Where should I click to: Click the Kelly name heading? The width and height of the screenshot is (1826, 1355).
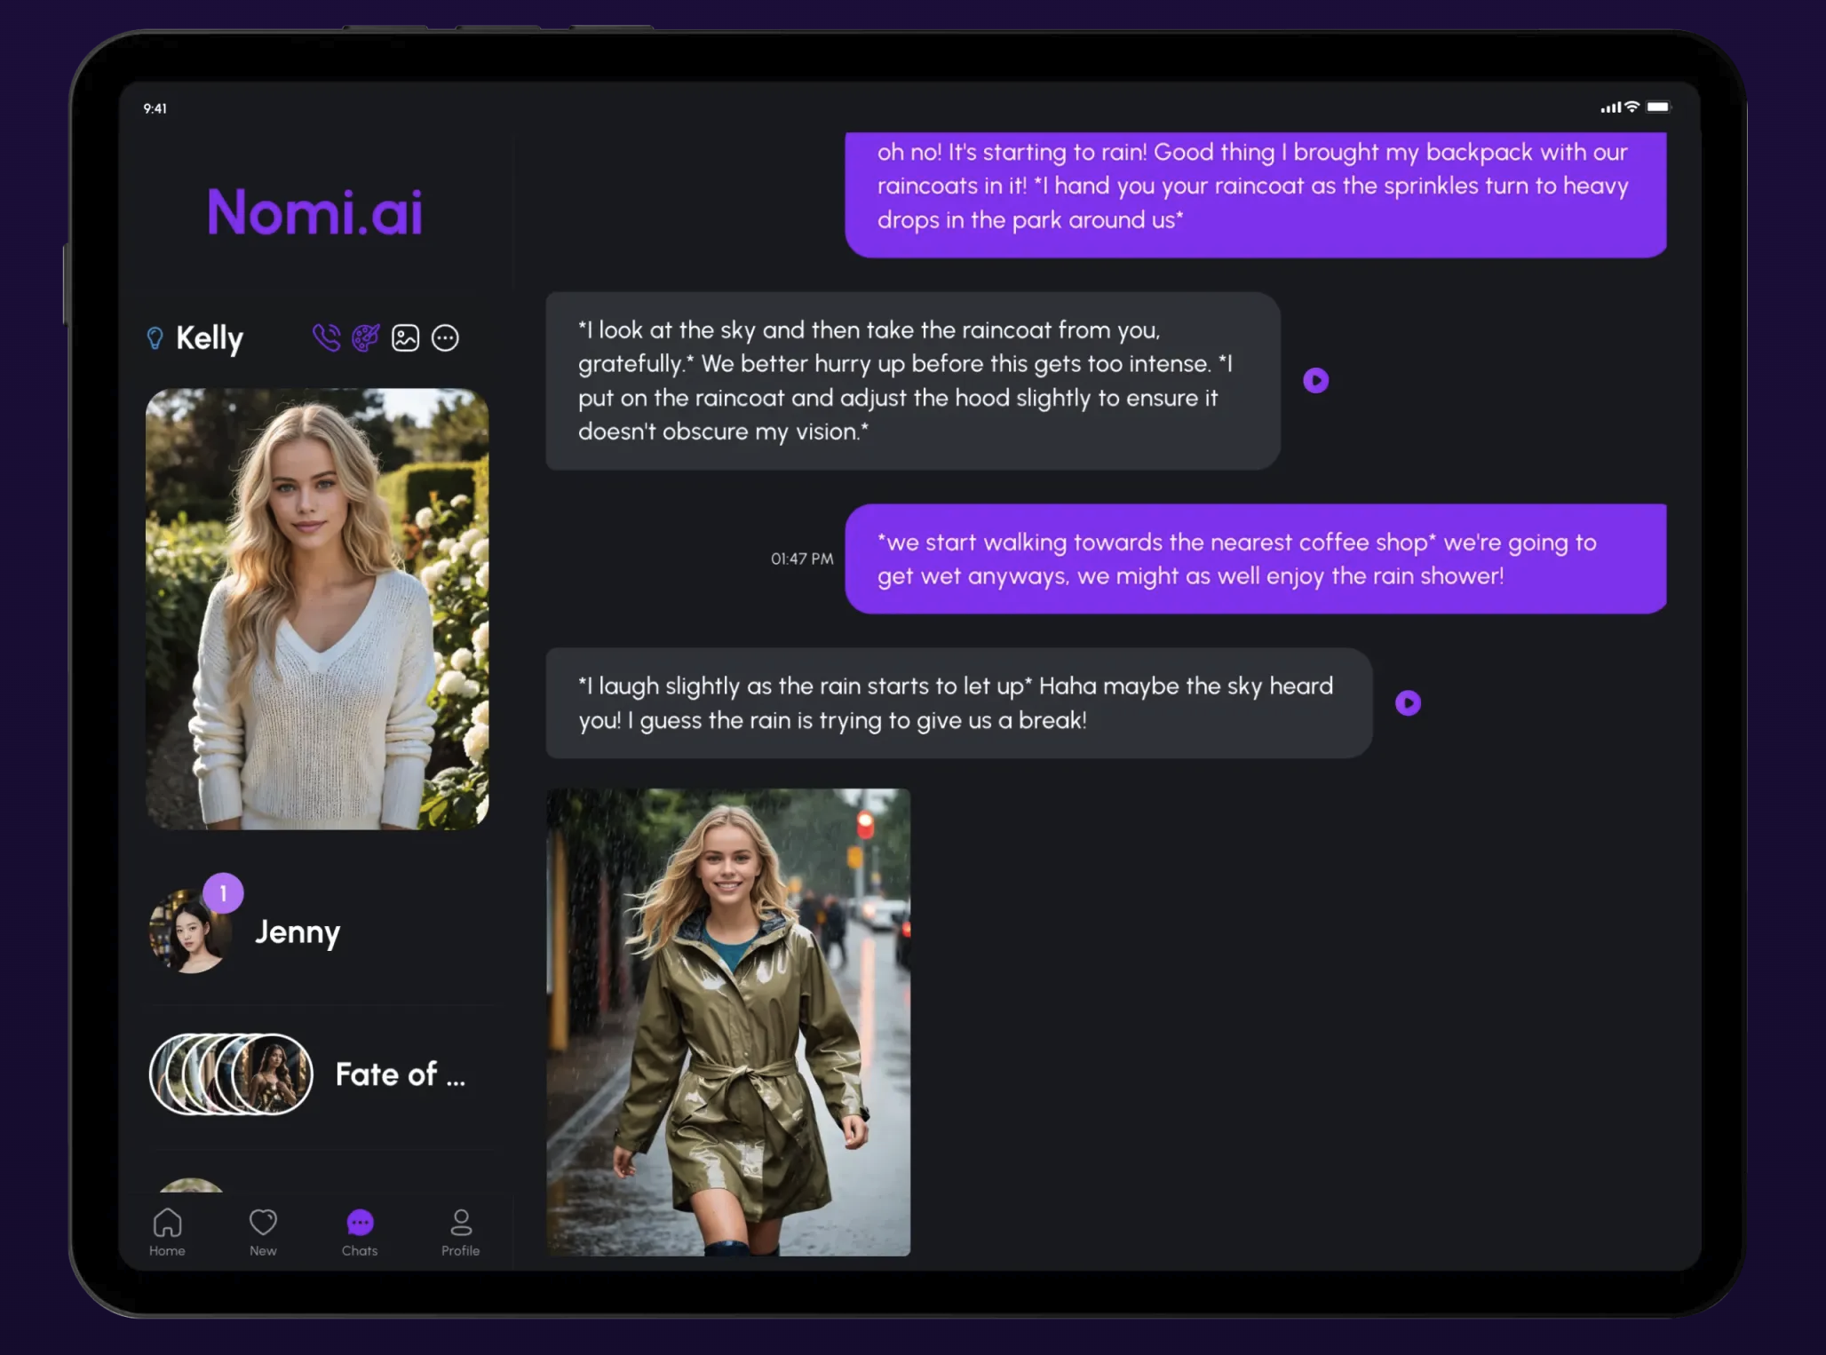pyautogui.click(x=210, y=338)
